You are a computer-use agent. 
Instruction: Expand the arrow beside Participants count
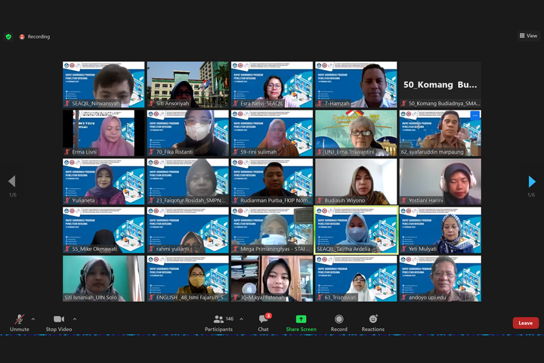click(x=241, y=319)
